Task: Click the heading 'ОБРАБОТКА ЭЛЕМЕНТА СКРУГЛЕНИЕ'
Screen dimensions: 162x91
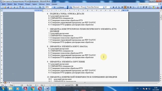Action: [x=67, y=62]
